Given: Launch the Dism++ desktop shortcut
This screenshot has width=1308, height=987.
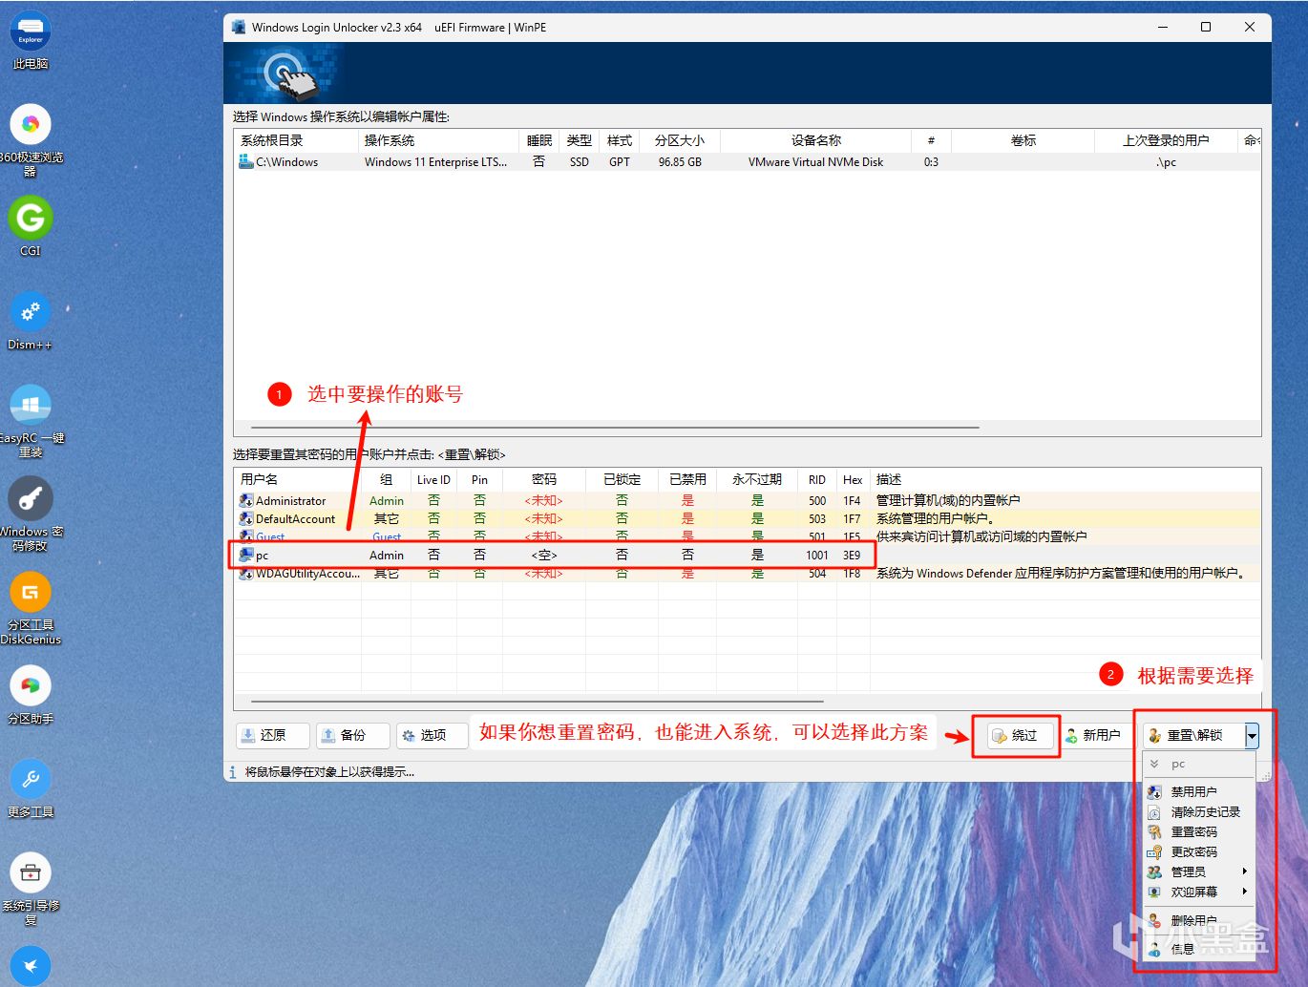Looking at the screenshot, I should click(x=31, y=320).
